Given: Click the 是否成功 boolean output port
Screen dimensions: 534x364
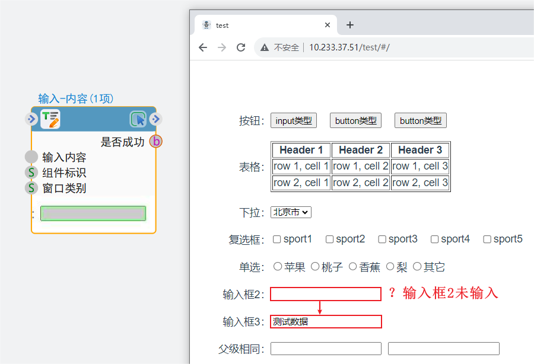Looking at the screenshot, I should pos(155,142).
